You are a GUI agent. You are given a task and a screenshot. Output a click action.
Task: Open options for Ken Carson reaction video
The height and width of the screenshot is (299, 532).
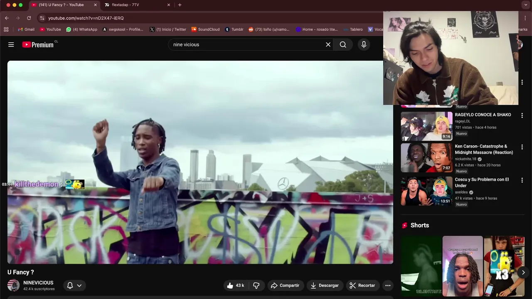point(522,147)
